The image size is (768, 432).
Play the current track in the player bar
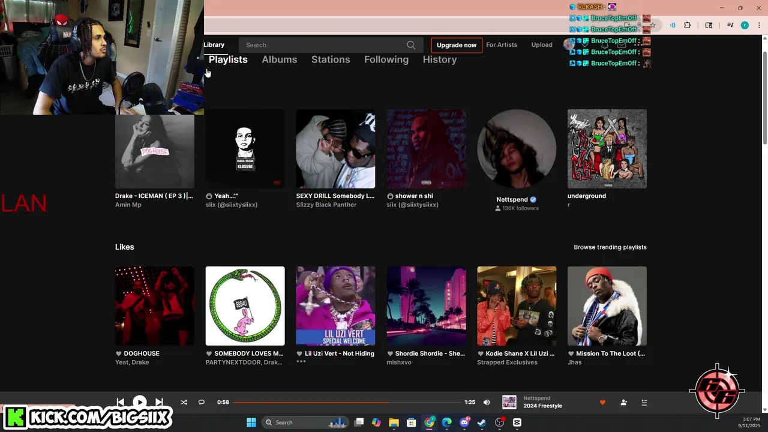pyautogui.click(x=139, y=402)
